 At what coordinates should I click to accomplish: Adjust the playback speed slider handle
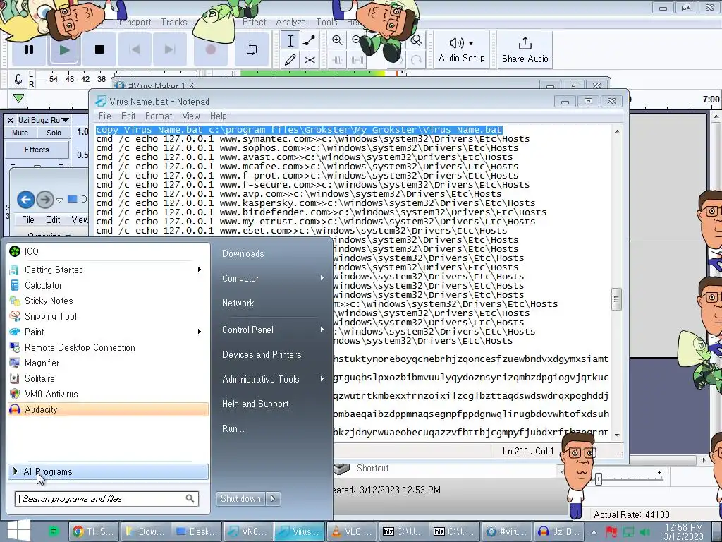(x=599, y=479)
